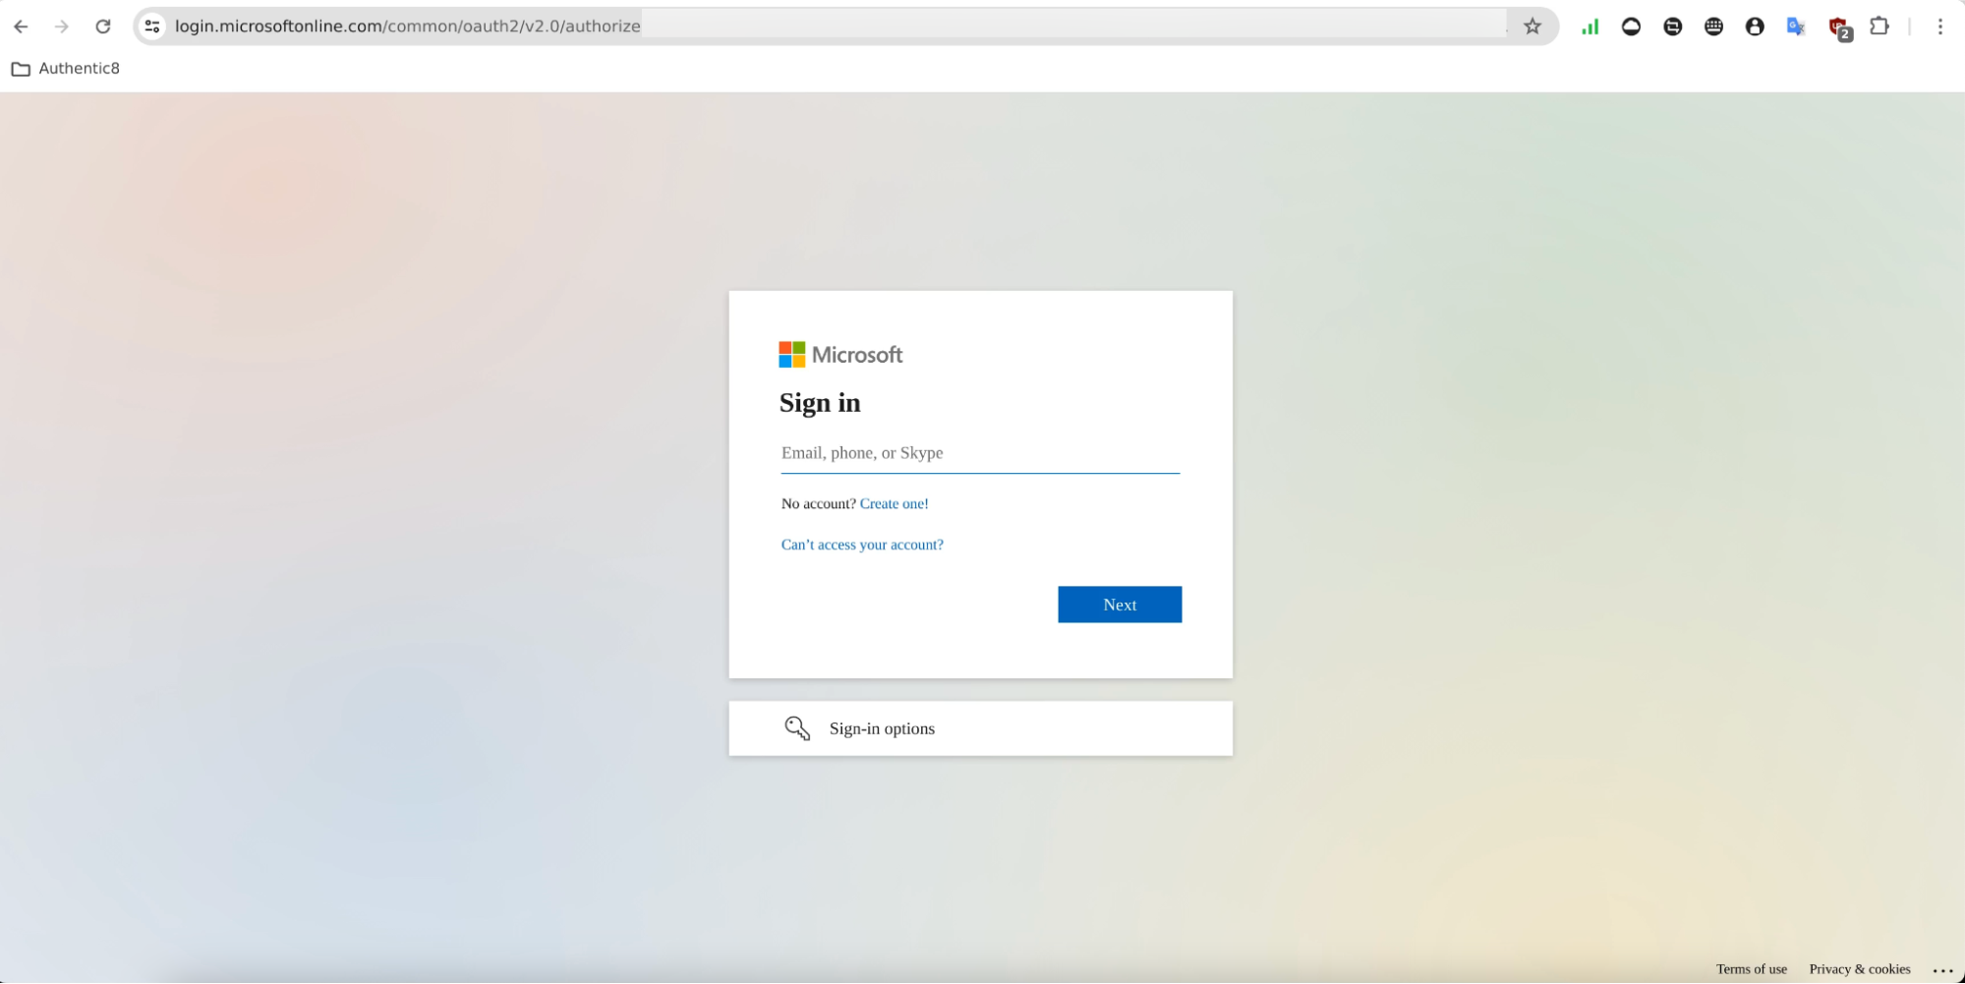Screen dimensions: 1965x984
Task: Open Can't access your account? link
Action: point(862,545)
